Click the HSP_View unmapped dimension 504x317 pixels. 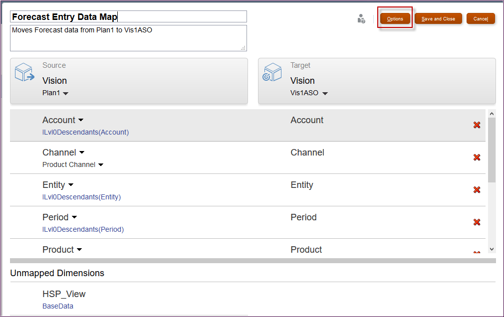click(x=64, y=294)
